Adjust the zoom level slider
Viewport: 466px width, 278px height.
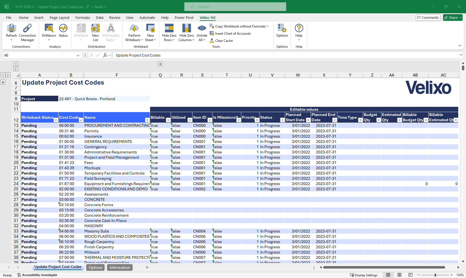pyautogui.click(x=435, y=275)
